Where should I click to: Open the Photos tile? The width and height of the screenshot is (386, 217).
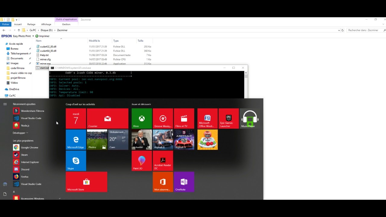click(x=97, y=140)
